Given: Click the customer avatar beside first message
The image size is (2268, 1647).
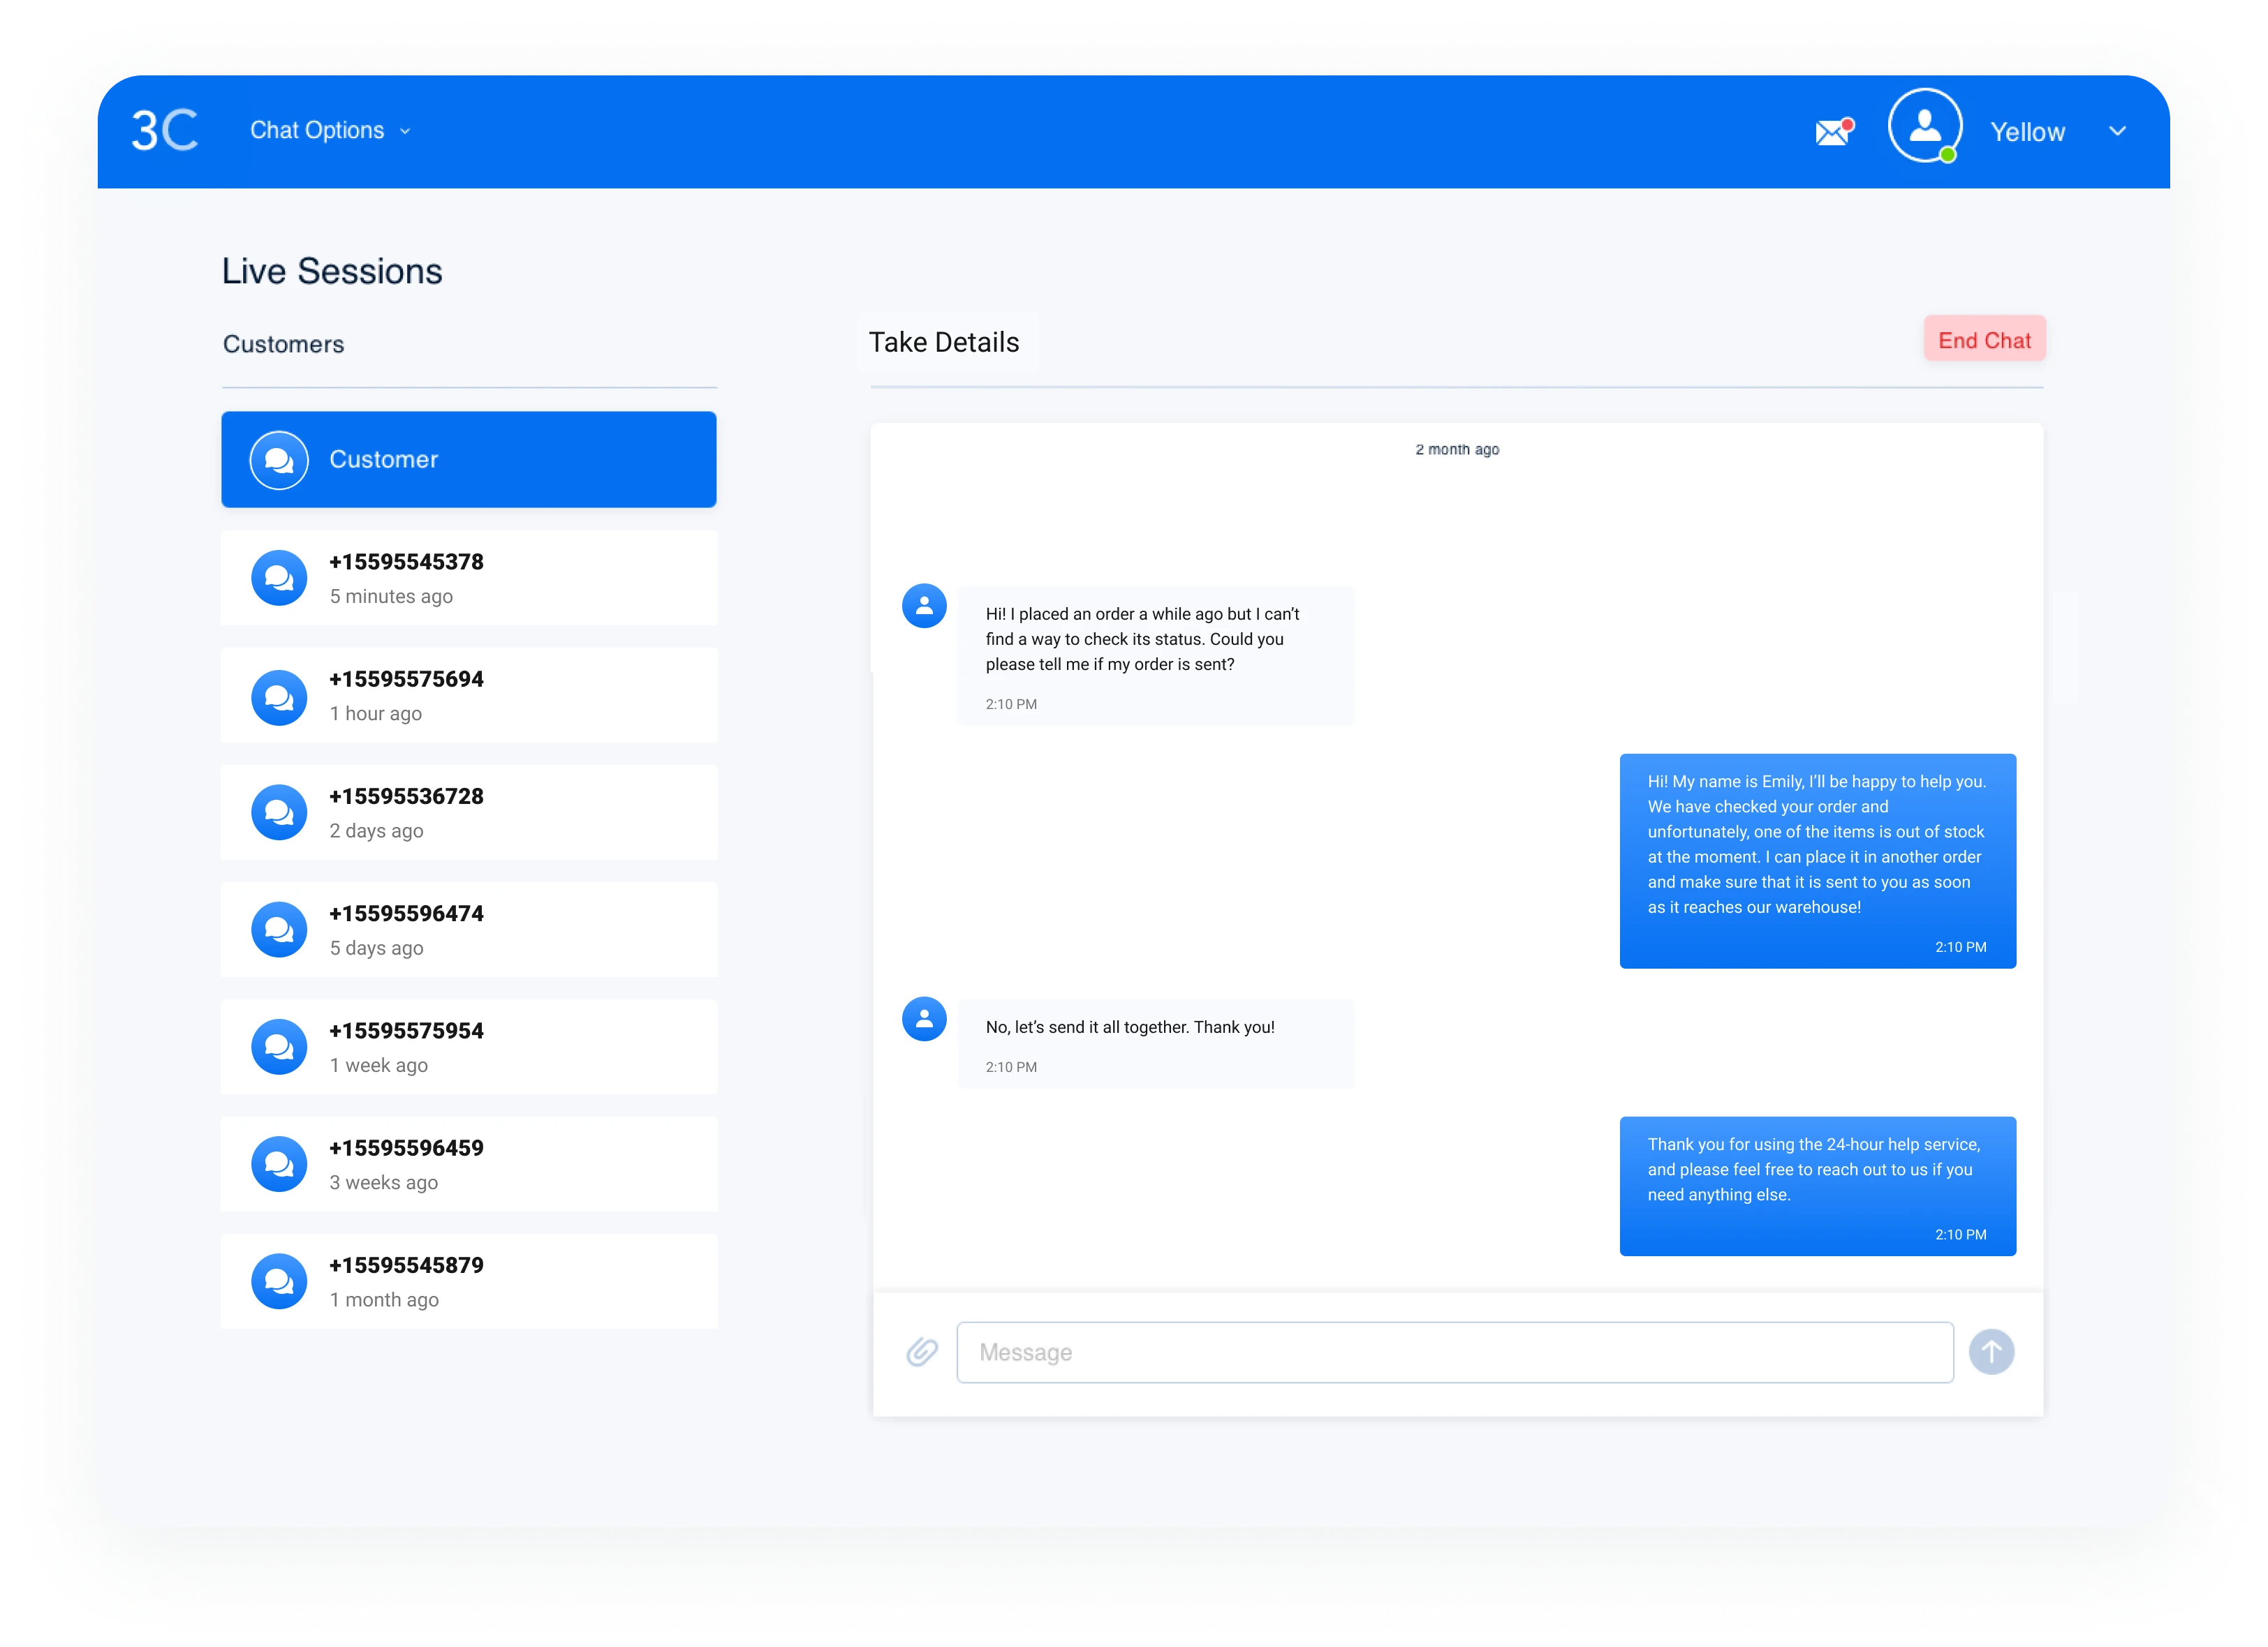Looking at the screenshot, I should [924, 606].
